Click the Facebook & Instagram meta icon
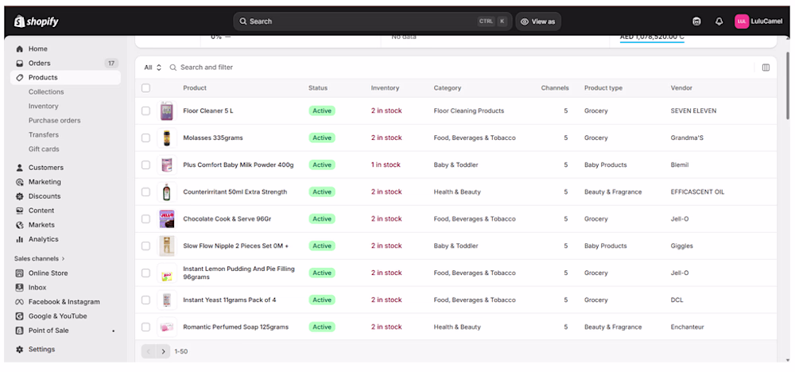The height and width of the screenshot is (372, 795). tap(20, 301)
